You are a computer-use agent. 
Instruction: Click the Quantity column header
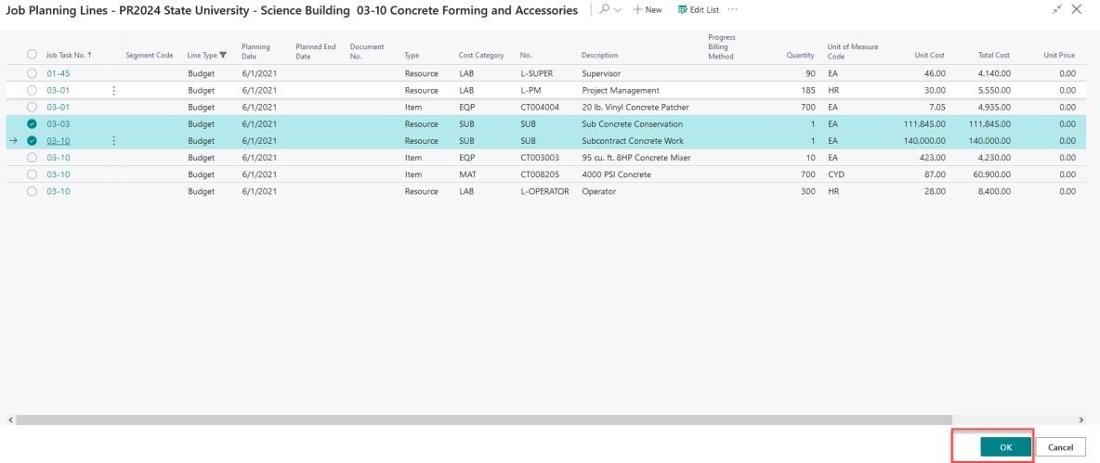pos(800,56)
